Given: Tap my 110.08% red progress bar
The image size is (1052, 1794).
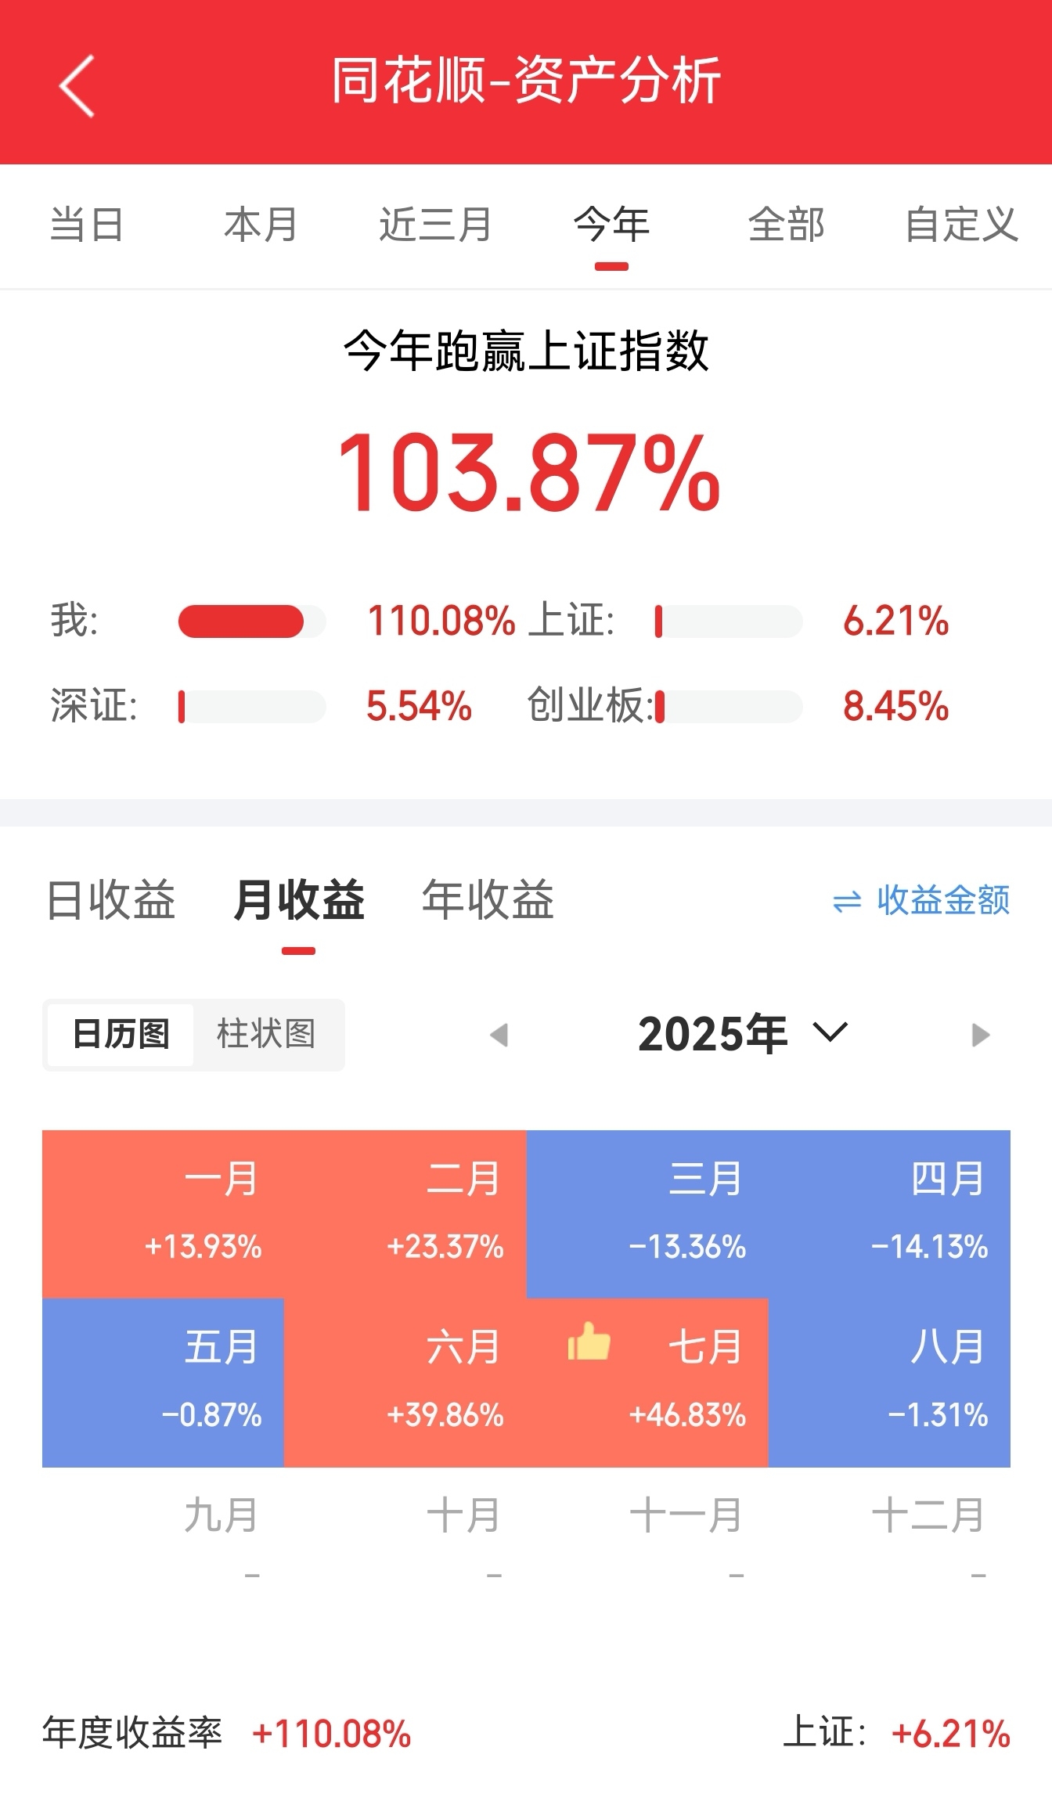Looking at the screenshot, I should [x=240, y=621].
